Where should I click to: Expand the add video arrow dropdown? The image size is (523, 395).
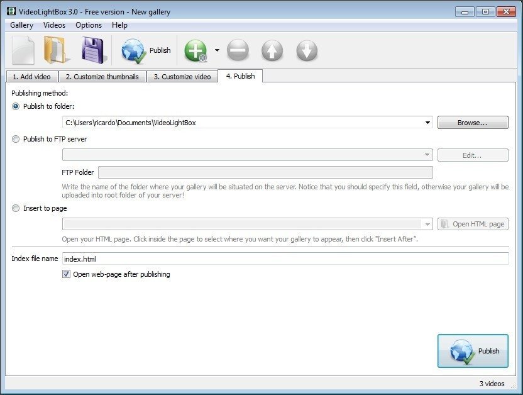(x=217, y=50)
